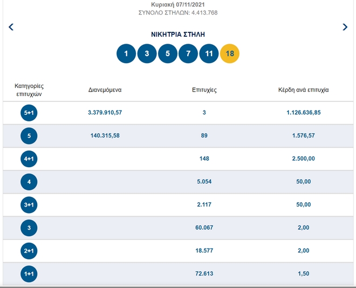Select the 72.613 winners count
356x288 pixels.
click(x=204, y=274)
